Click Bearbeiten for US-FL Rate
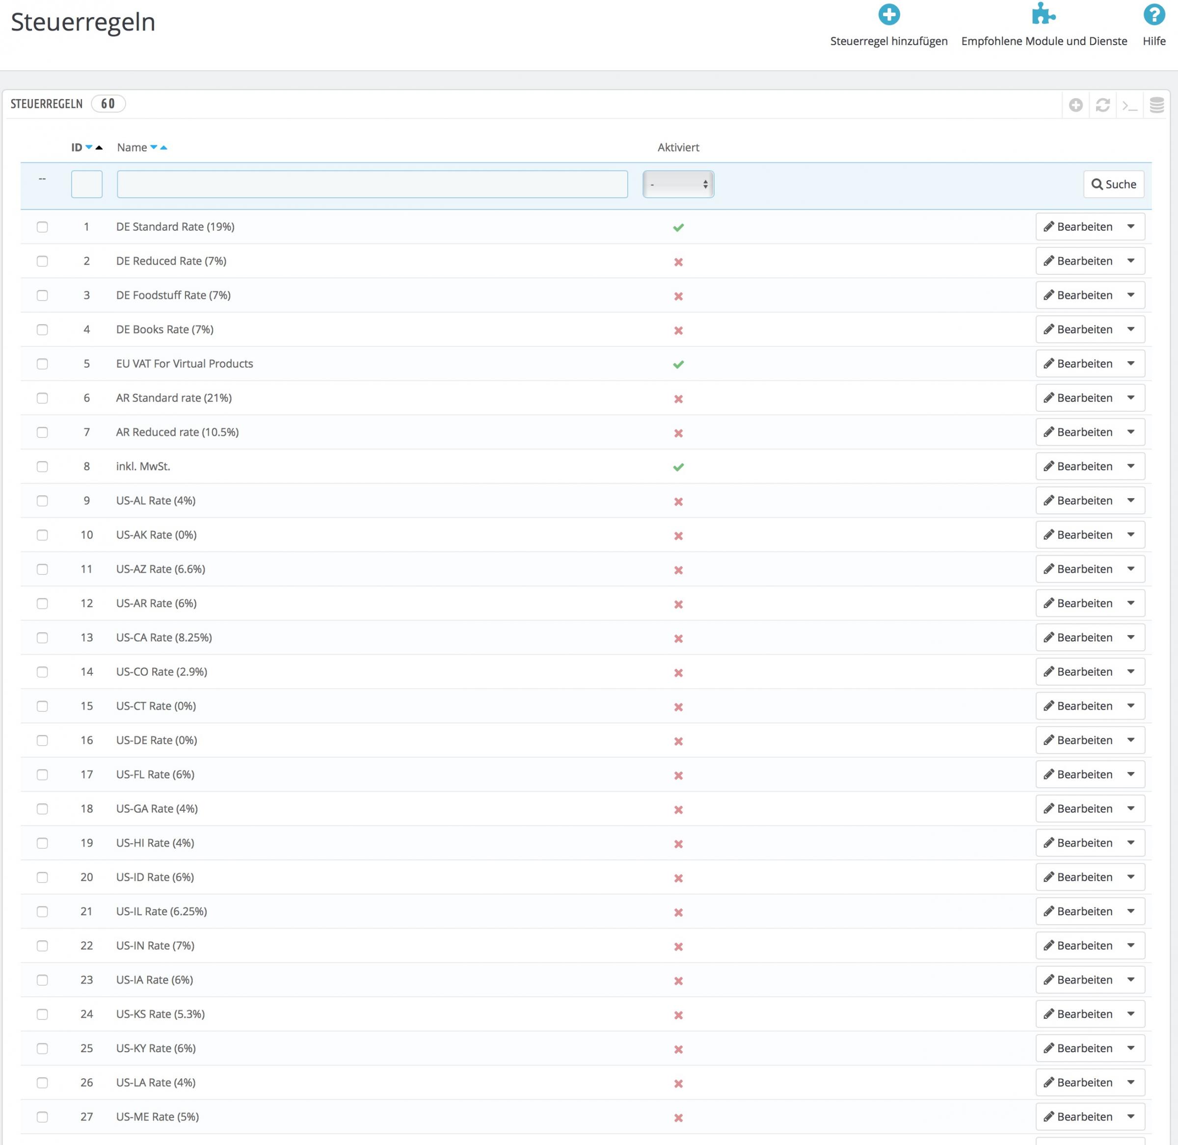This screenshot has height=1145, width=1178. (1078, 774)
